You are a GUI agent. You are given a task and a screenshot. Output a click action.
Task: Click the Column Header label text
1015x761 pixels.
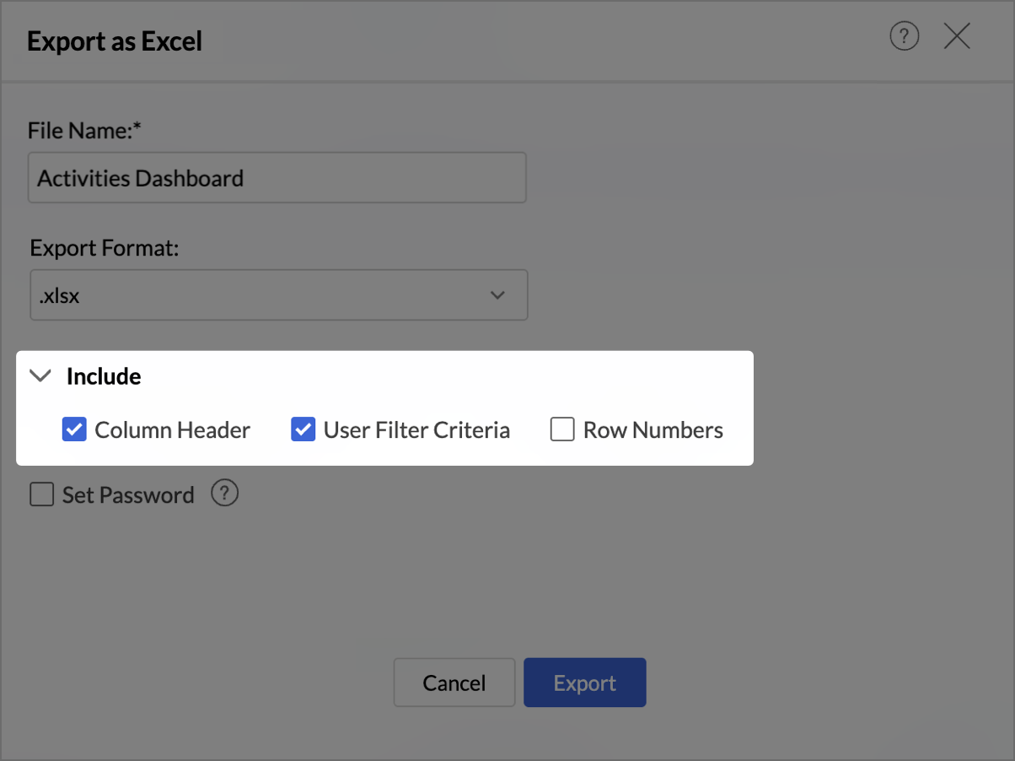point(172,430)
